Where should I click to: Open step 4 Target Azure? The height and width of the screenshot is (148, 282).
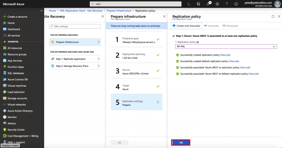pyautogui.click(x=137, y=87)
